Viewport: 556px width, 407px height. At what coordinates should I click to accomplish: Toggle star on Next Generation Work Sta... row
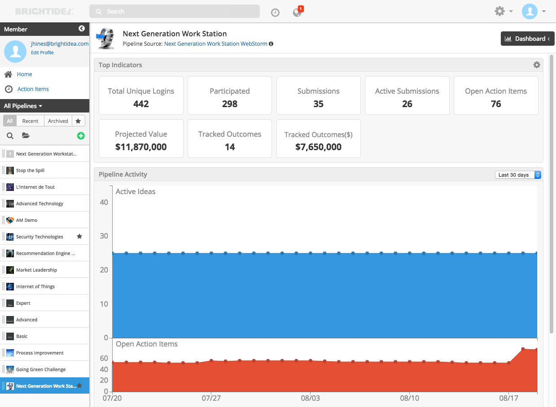(x=79, y=385)
